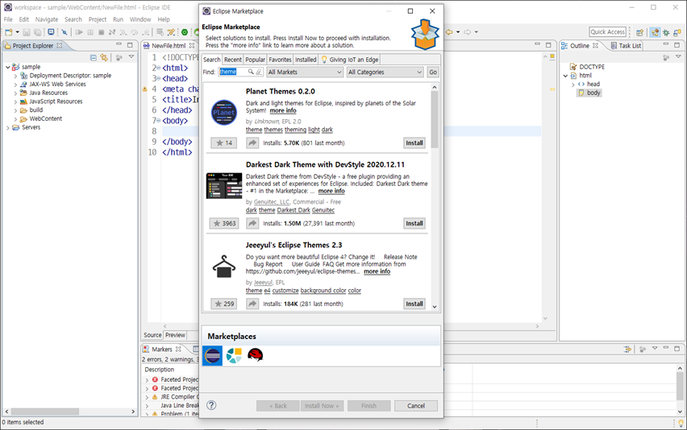Click the Planet Themes logo thumbnail

click(224, 113)
